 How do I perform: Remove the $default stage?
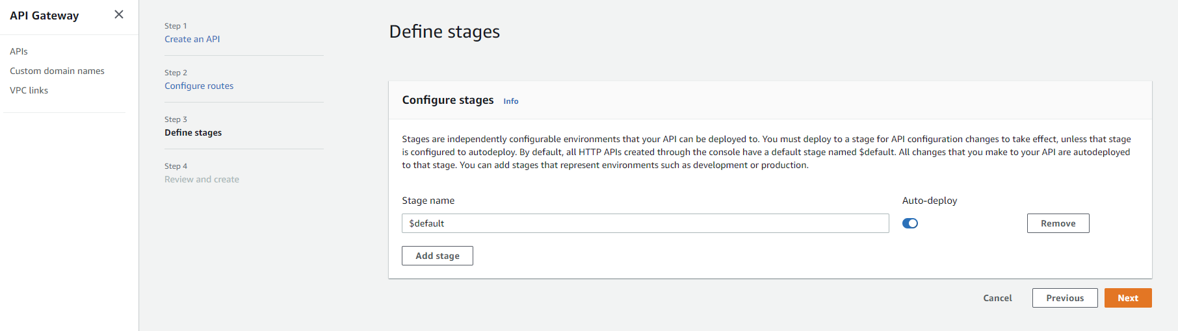point(1058,223)
